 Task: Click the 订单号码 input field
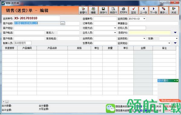click(x=105, y=23)
